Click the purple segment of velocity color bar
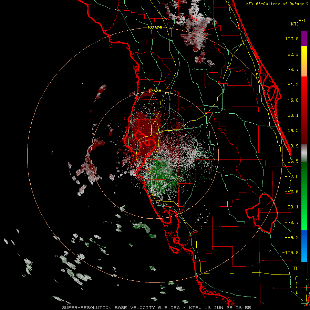The image size is (310, 310). 304,38
